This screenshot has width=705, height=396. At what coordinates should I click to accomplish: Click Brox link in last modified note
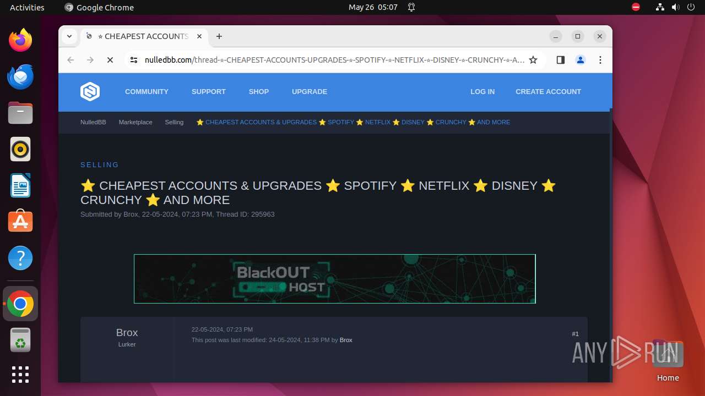346,340
